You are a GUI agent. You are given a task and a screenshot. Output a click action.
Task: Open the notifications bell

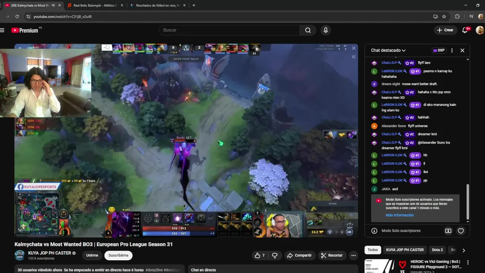pyautogui.click(x=465, y=30)
